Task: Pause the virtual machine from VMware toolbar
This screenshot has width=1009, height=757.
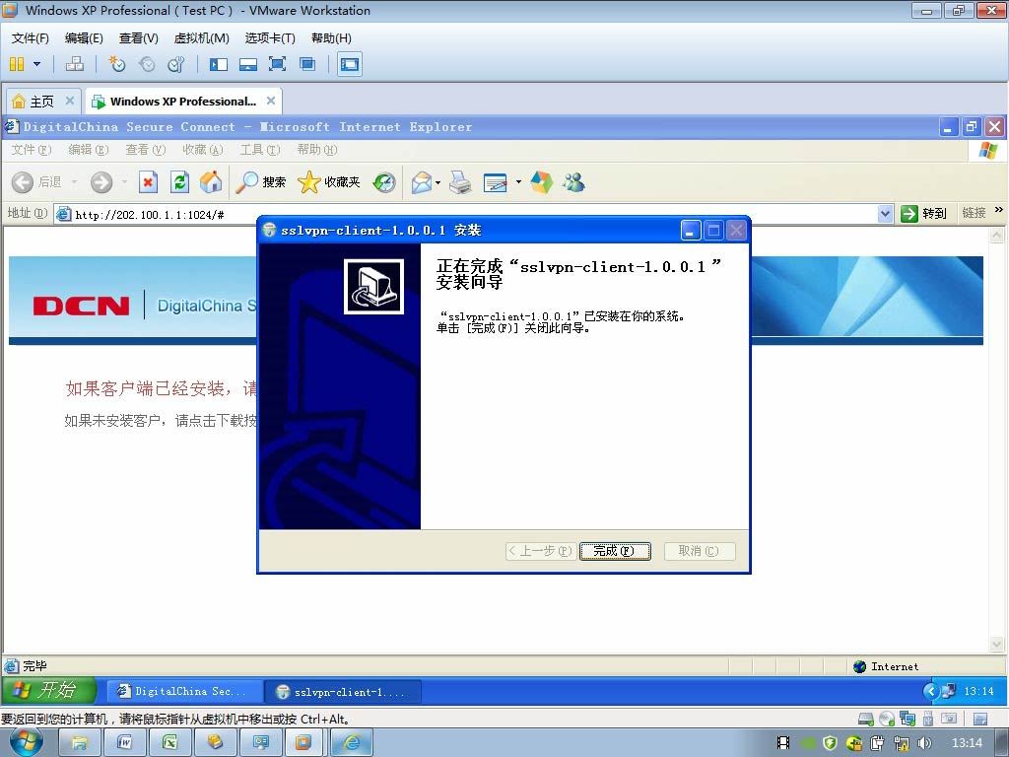Action: click(x=17, y=64)
